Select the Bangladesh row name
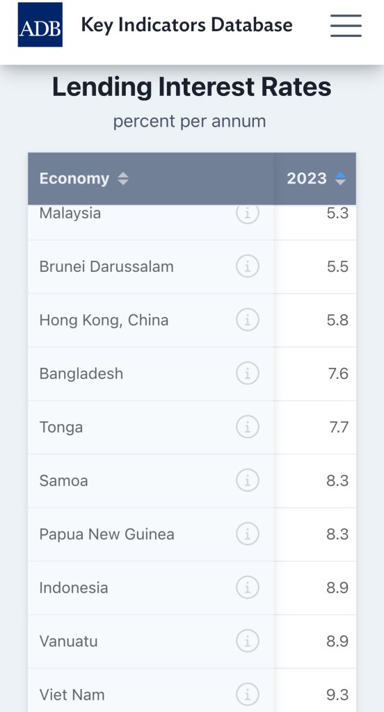The height and width of the screenshot is (712, 384). point(81,373)
